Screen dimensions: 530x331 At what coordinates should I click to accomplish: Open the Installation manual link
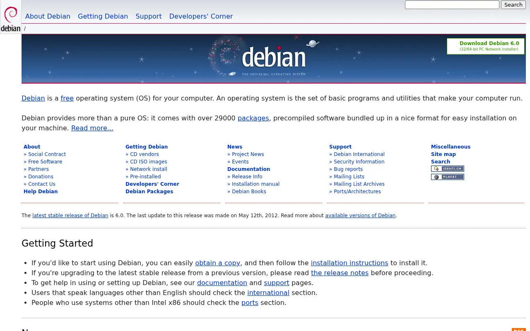coord(255,184)
